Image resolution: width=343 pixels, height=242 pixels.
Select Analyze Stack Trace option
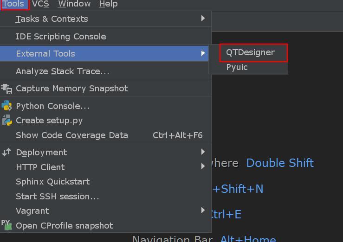pyautogui.click(x=63, y=71)
